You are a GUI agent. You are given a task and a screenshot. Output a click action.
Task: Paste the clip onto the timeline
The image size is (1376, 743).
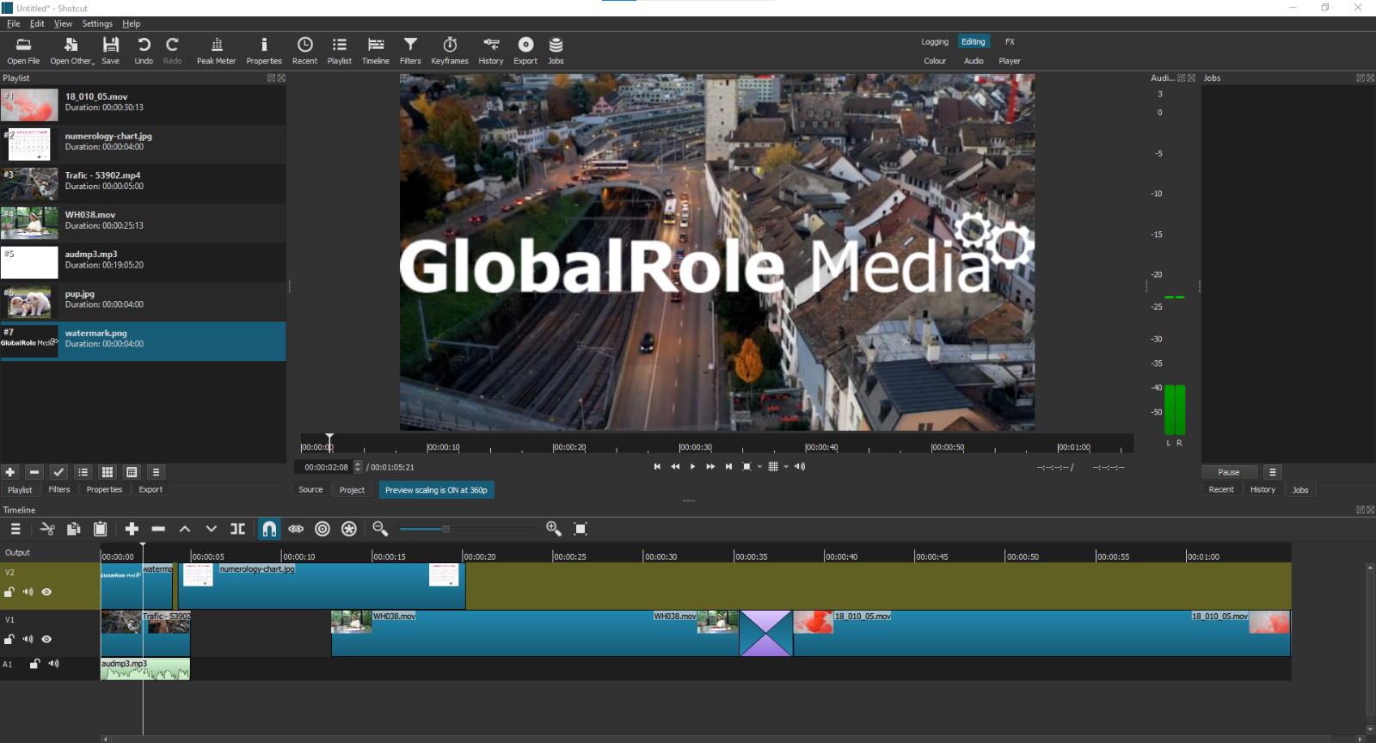100,529
